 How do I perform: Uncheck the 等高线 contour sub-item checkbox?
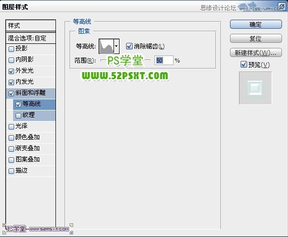[x=18, y=104]
